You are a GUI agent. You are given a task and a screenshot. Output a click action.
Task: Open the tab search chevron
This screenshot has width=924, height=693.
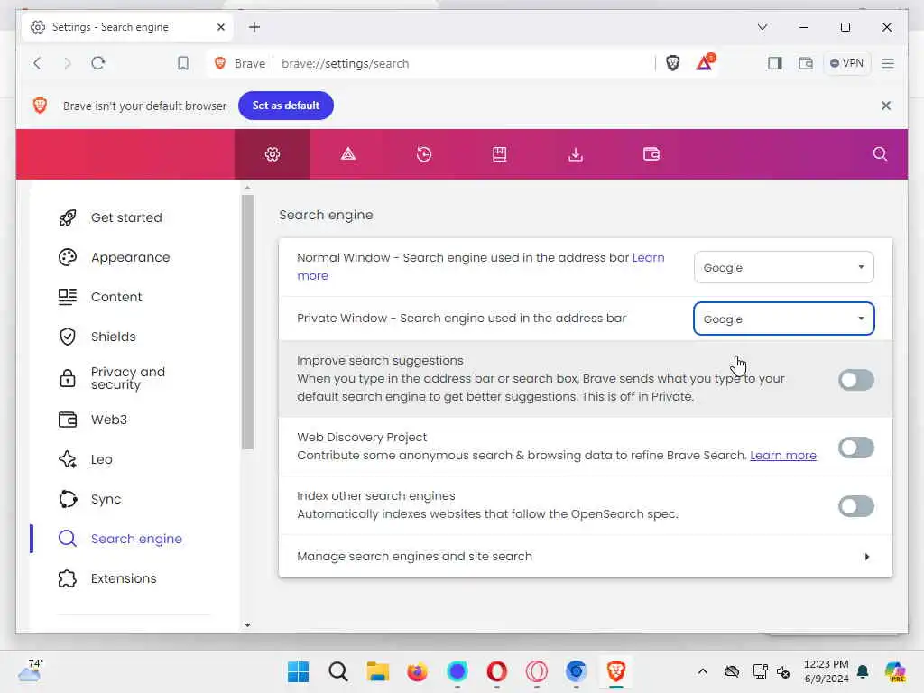click(762, 27)
